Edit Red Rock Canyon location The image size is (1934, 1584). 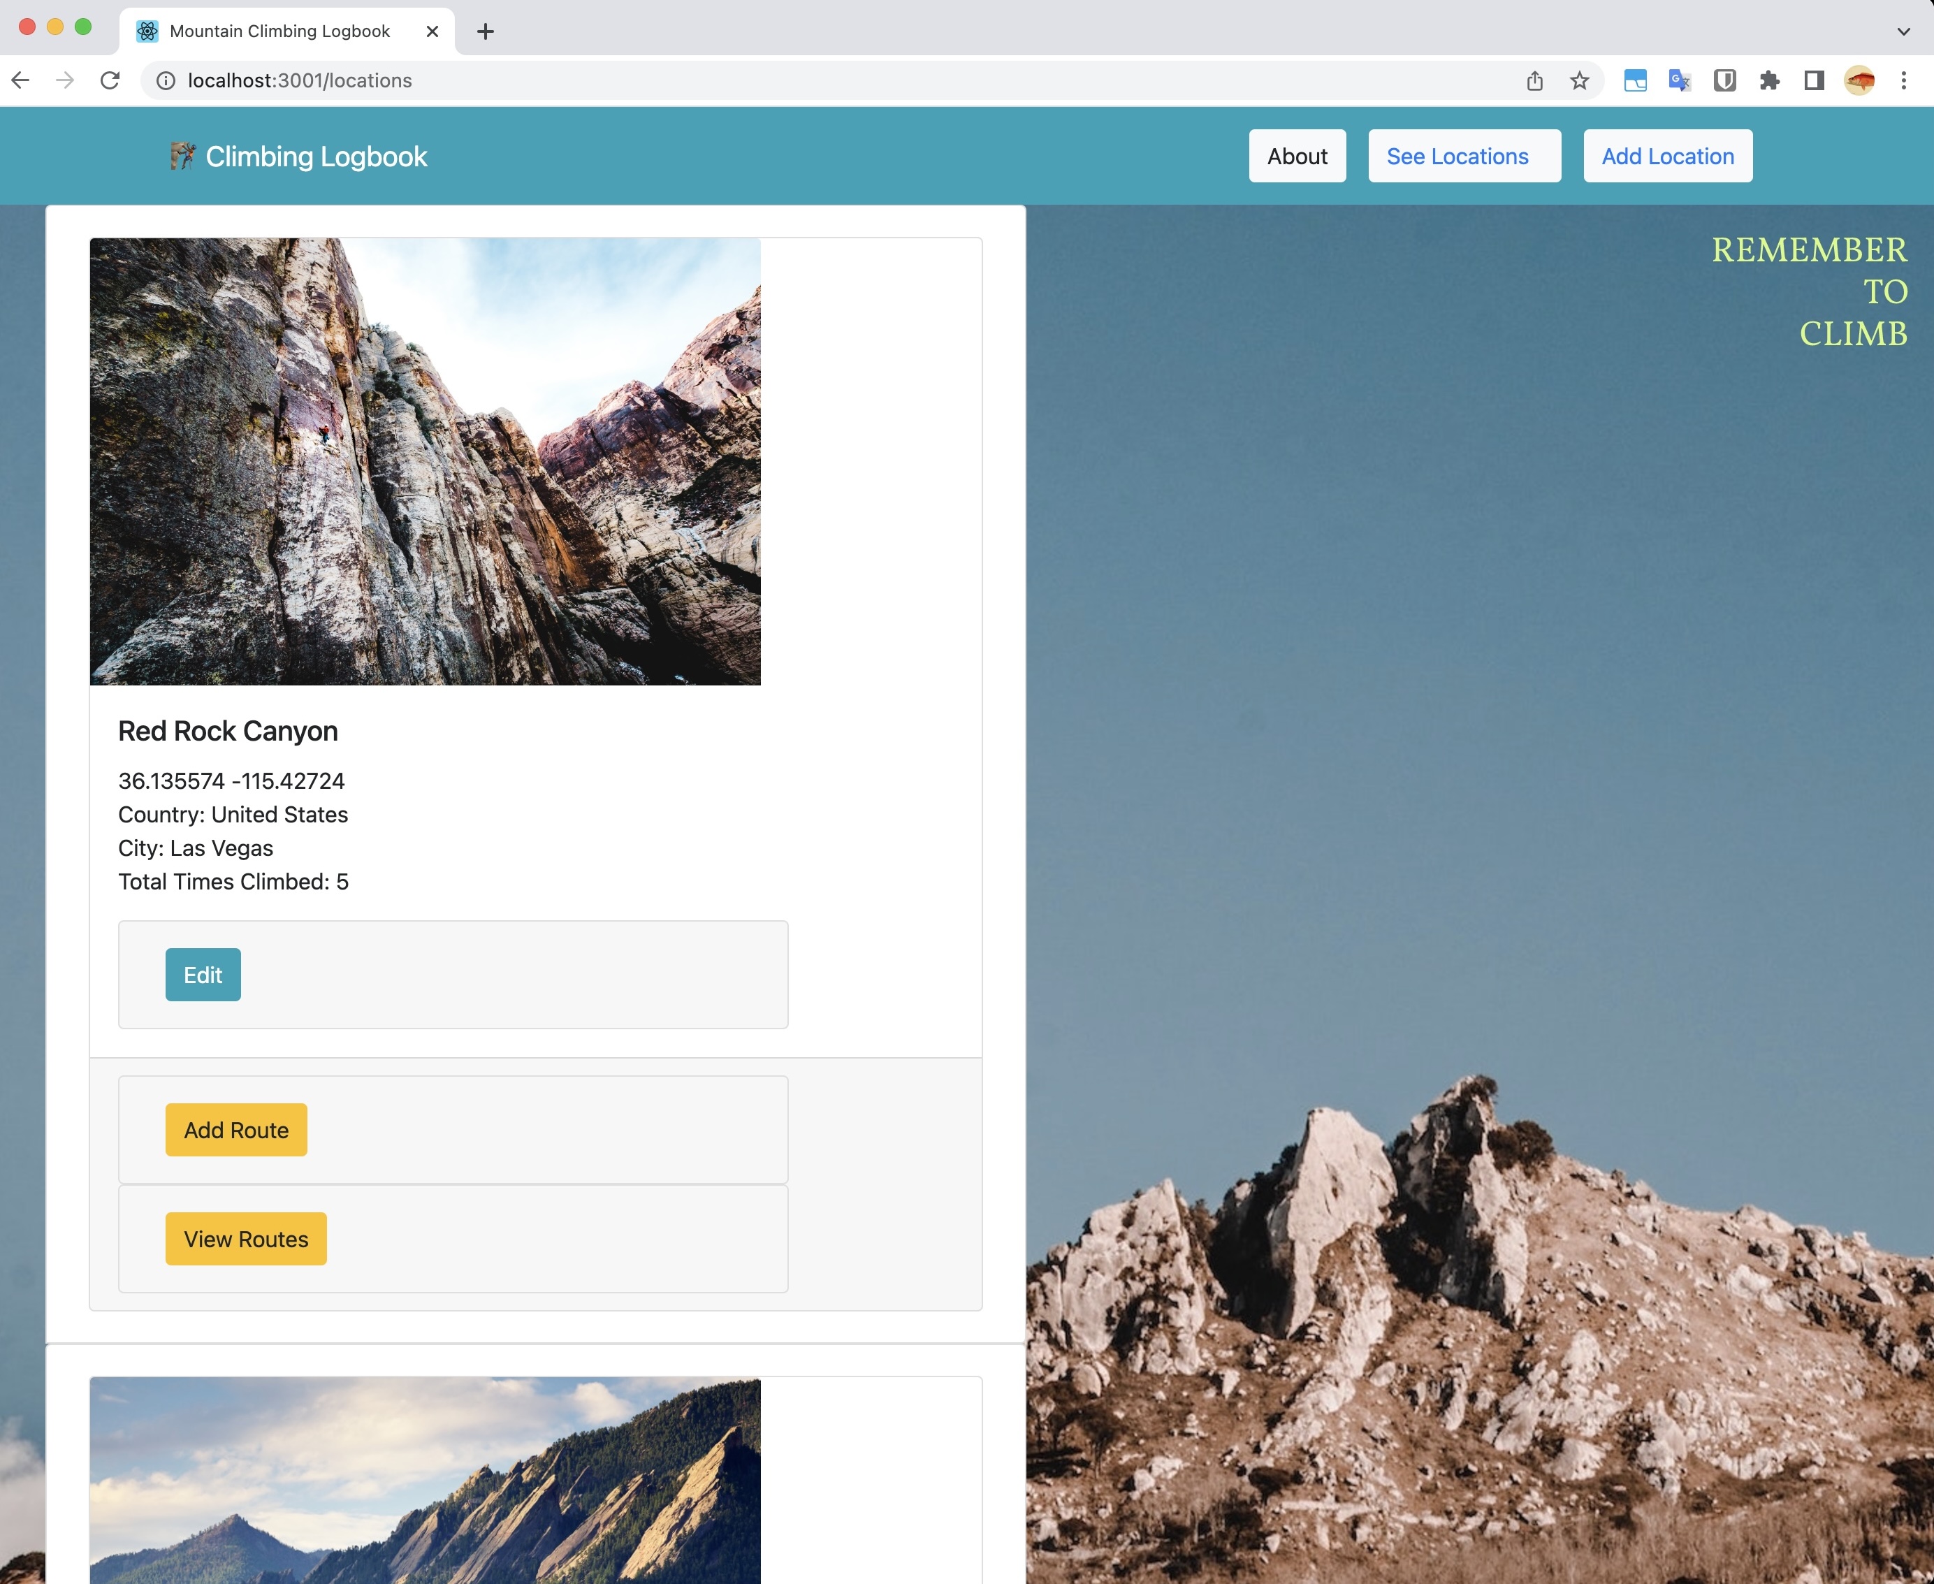point(203,975)
